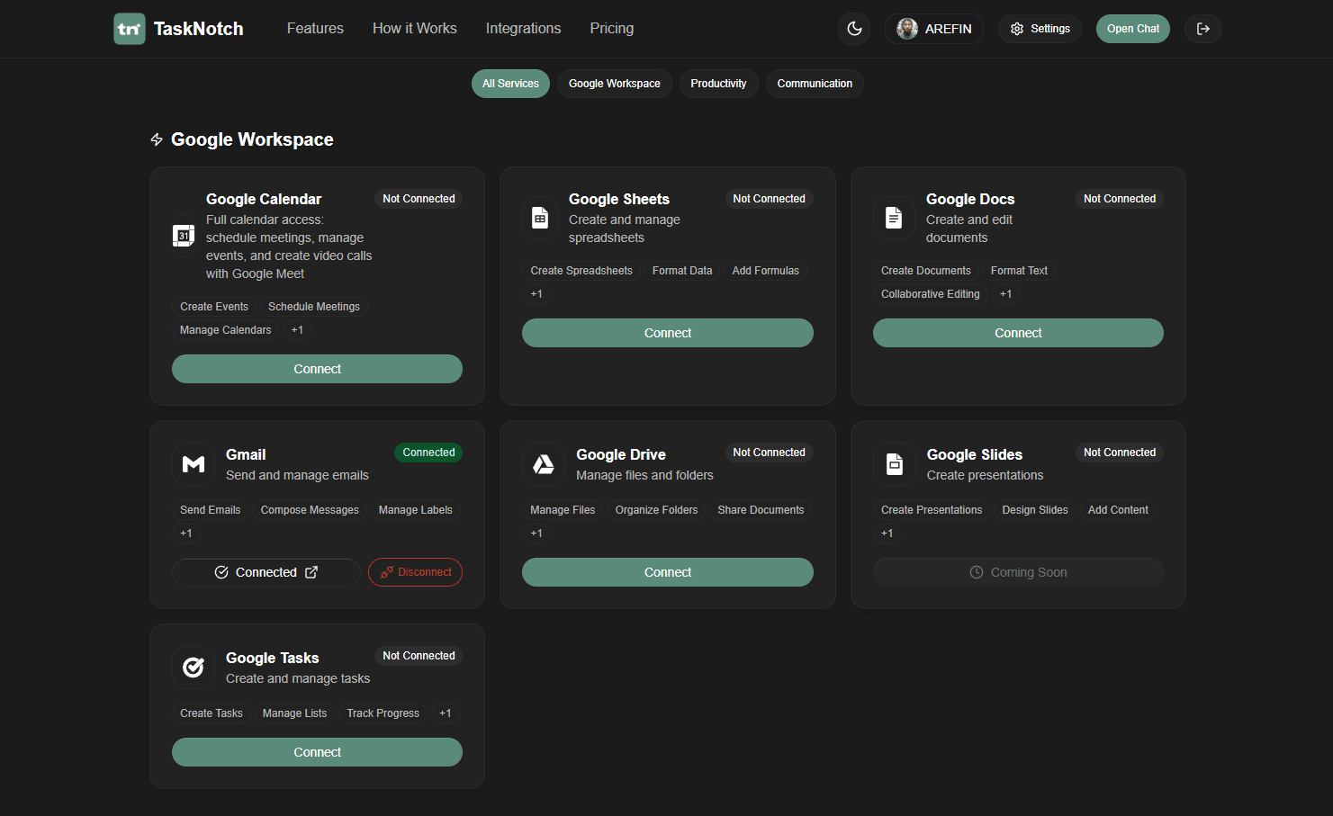This screenshot has height=816, width=1333.
Task: Click the logout arrow icon
Action: pos(1203,29)
